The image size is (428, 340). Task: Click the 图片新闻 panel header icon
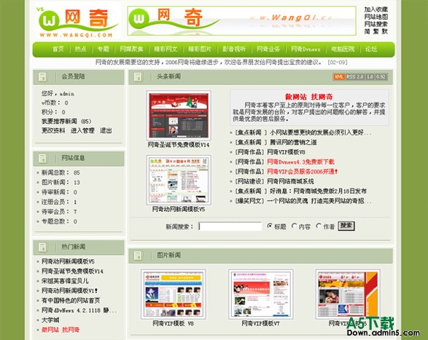(x=138, y=256)
